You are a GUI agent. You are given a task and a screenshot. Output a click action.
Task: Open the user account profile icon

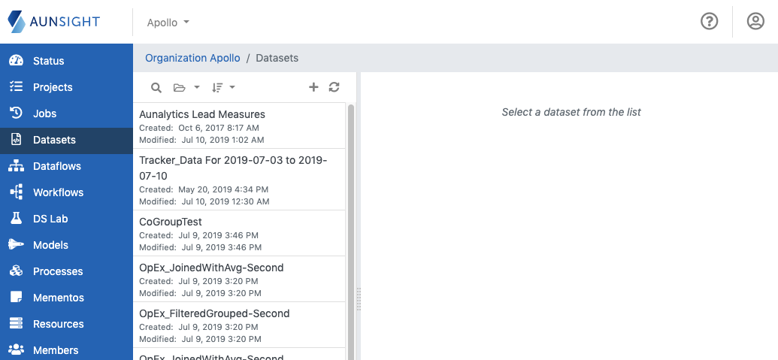[x=755, y=22]
